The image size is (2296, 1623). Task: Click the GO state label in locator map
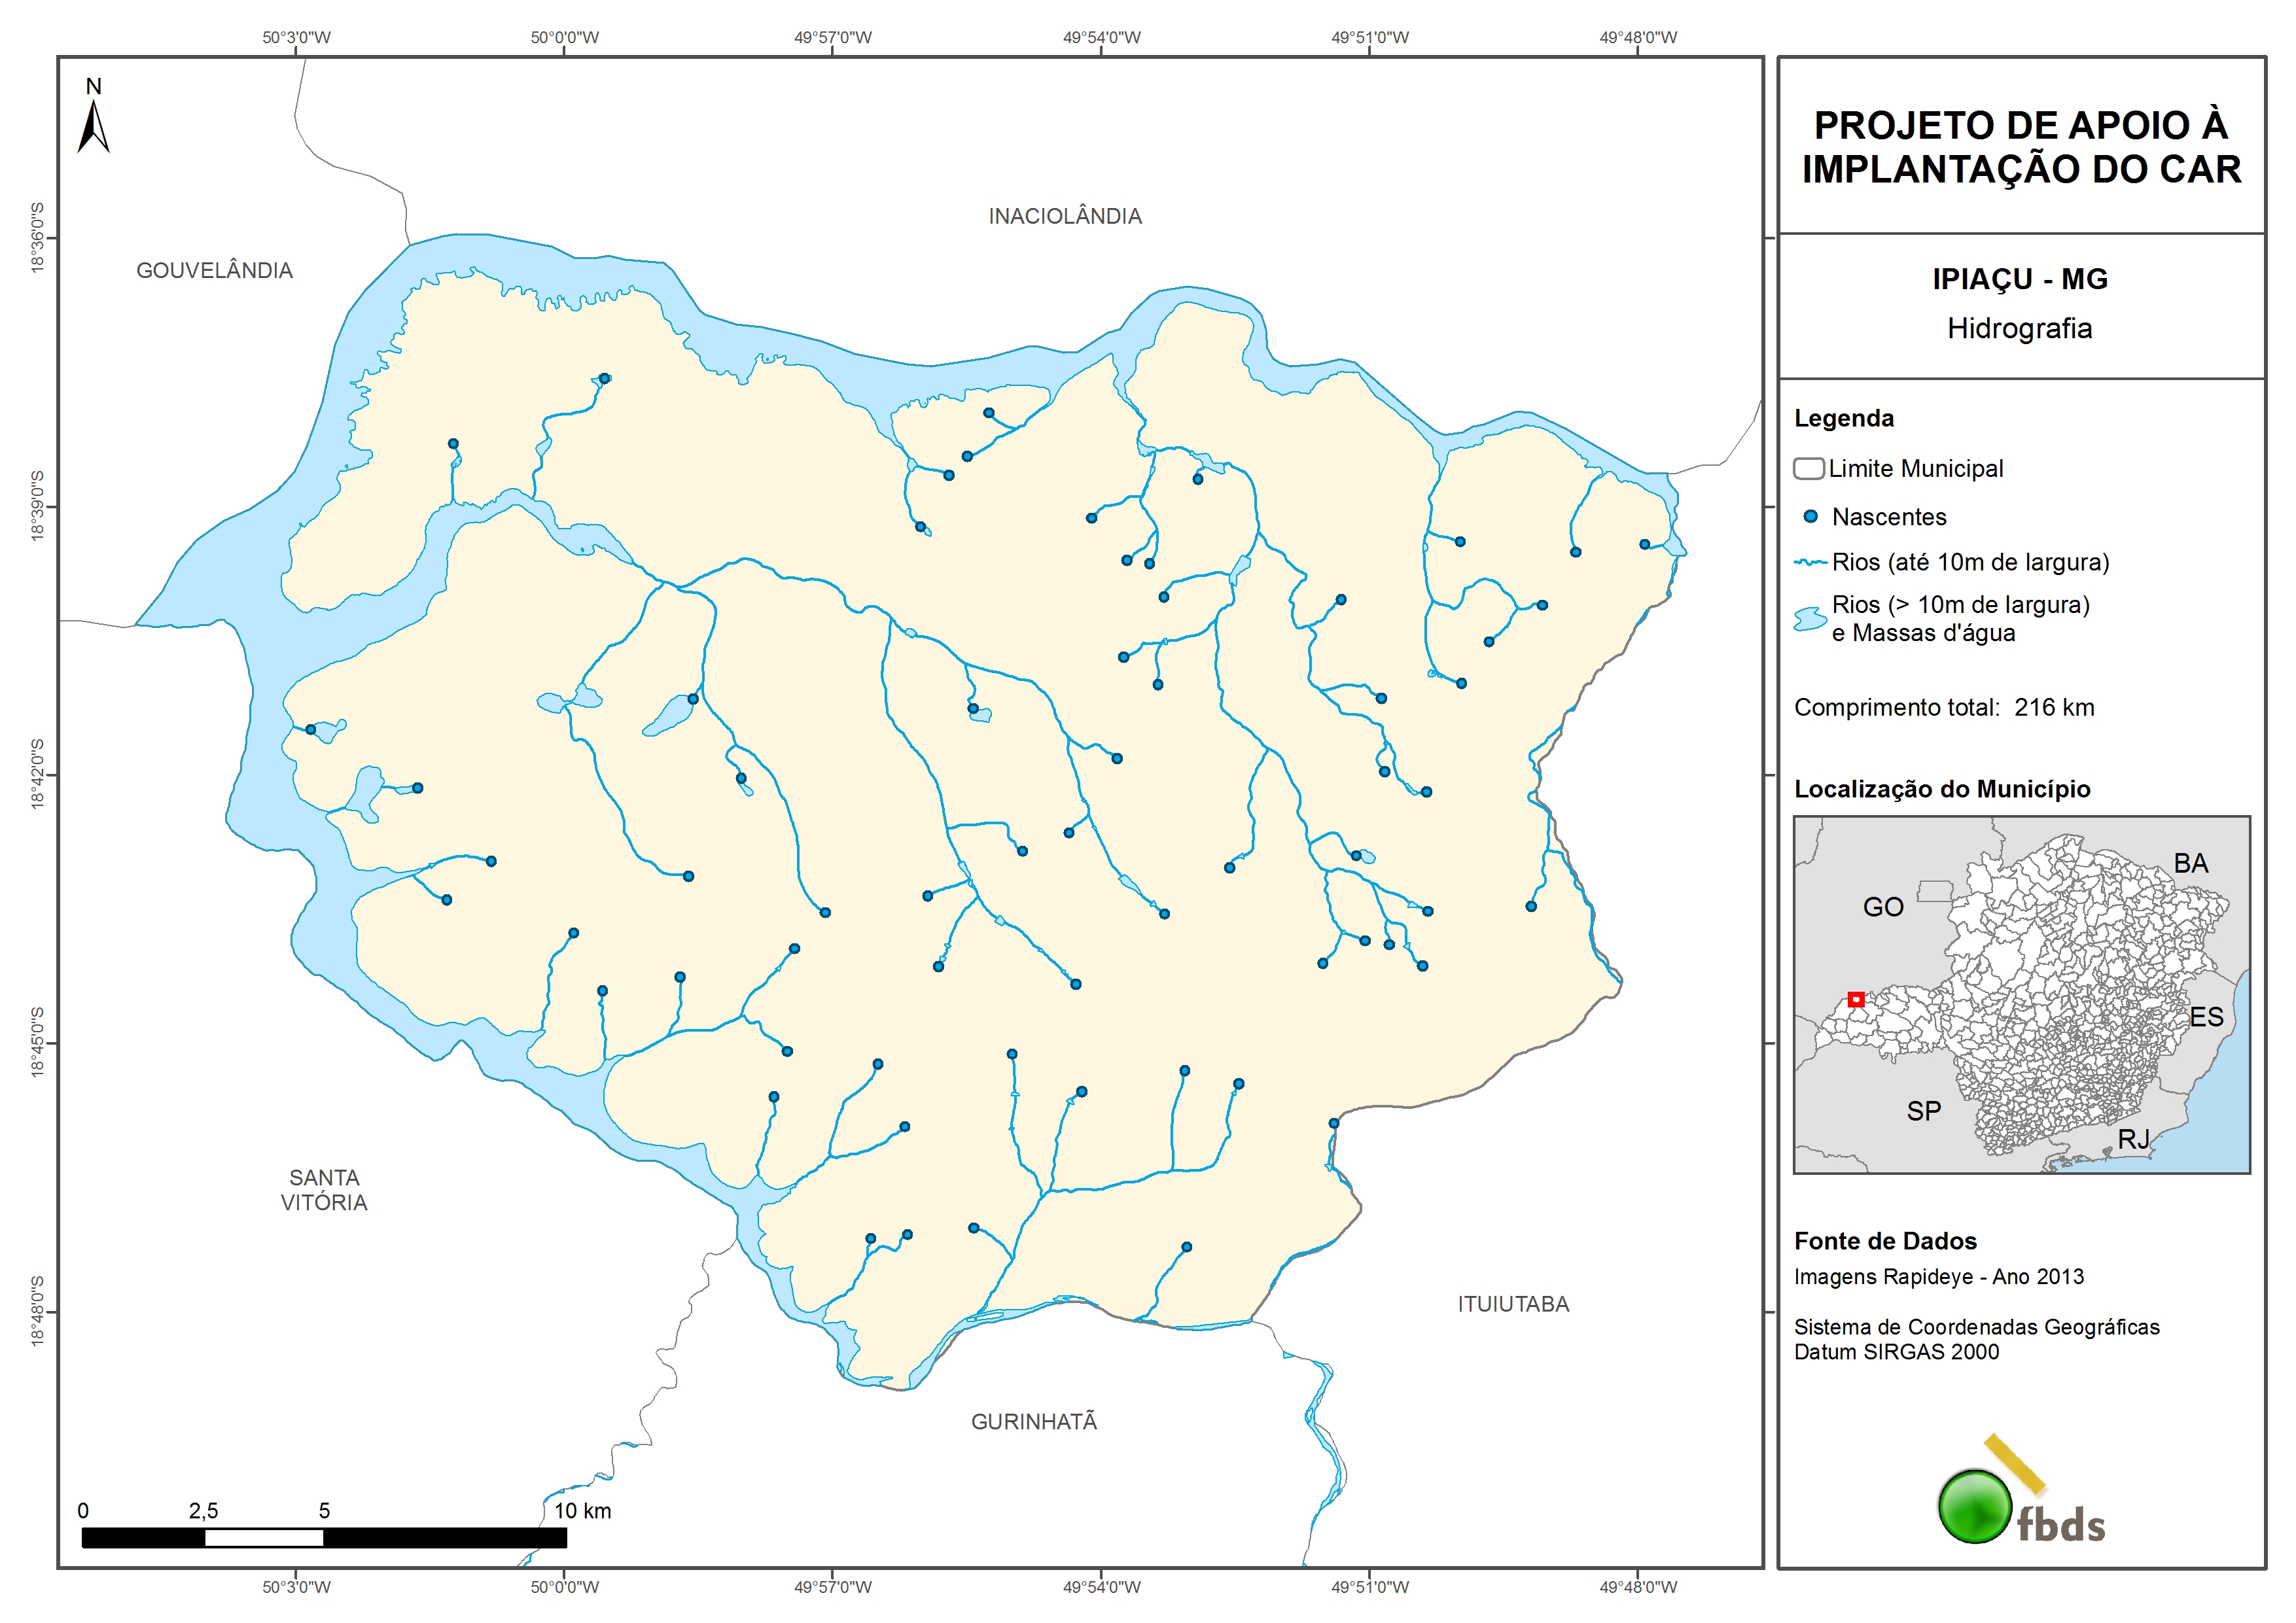coord(1883,907)
